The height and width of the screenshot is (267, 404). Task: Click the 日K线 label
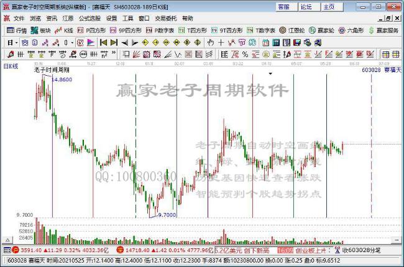(x=11, y=66)
